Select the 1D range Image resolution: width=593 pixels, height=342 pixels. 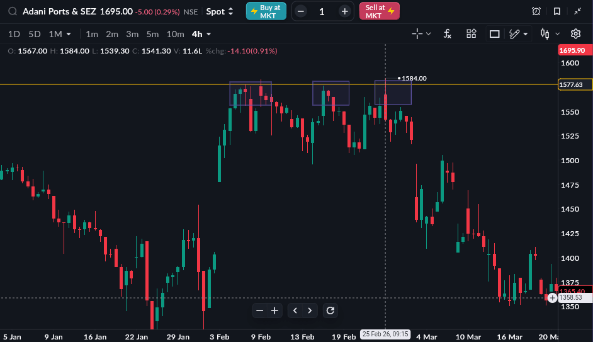[x=14, y=34]
